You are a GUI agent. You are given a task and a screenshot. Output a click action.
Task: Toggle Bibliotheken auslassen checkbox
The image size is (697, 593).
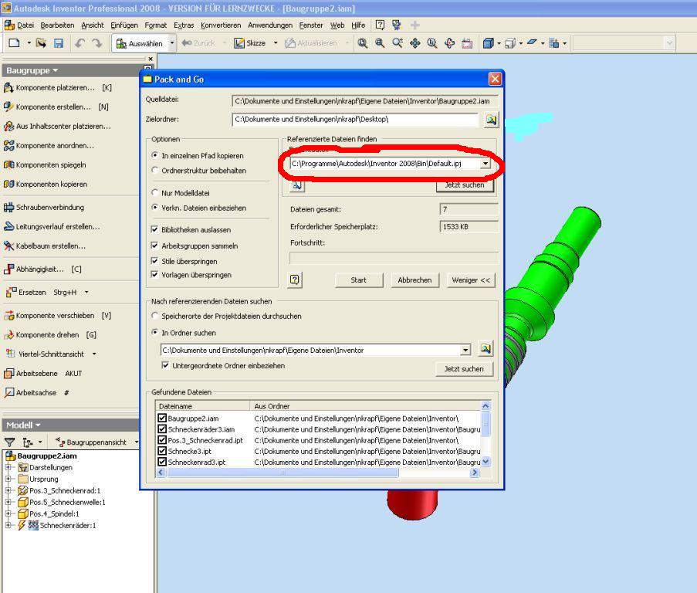click(x=154, y=229)
